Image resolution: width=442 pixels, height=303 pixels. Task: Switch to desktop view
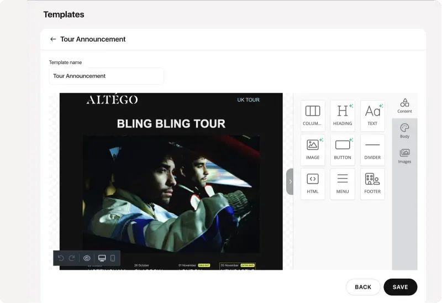(x=102, y=258)
